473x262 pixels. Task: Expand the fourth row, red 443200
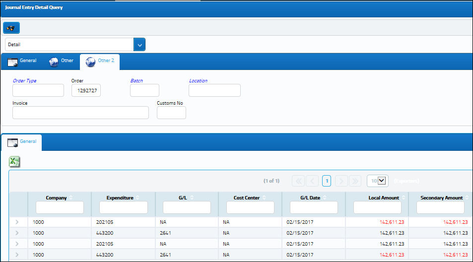point(17,255)
